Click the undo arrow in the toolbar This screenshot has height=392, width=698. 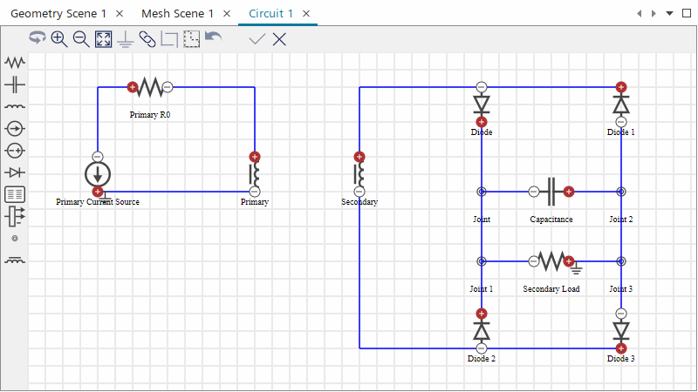click(x=213, y=38)
